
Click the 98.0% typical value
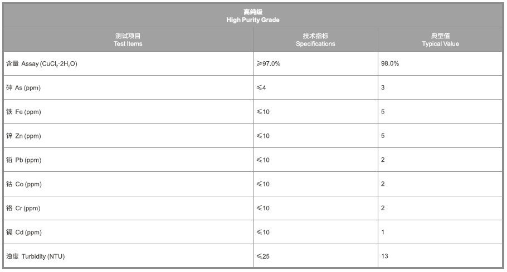click(390, 64)
